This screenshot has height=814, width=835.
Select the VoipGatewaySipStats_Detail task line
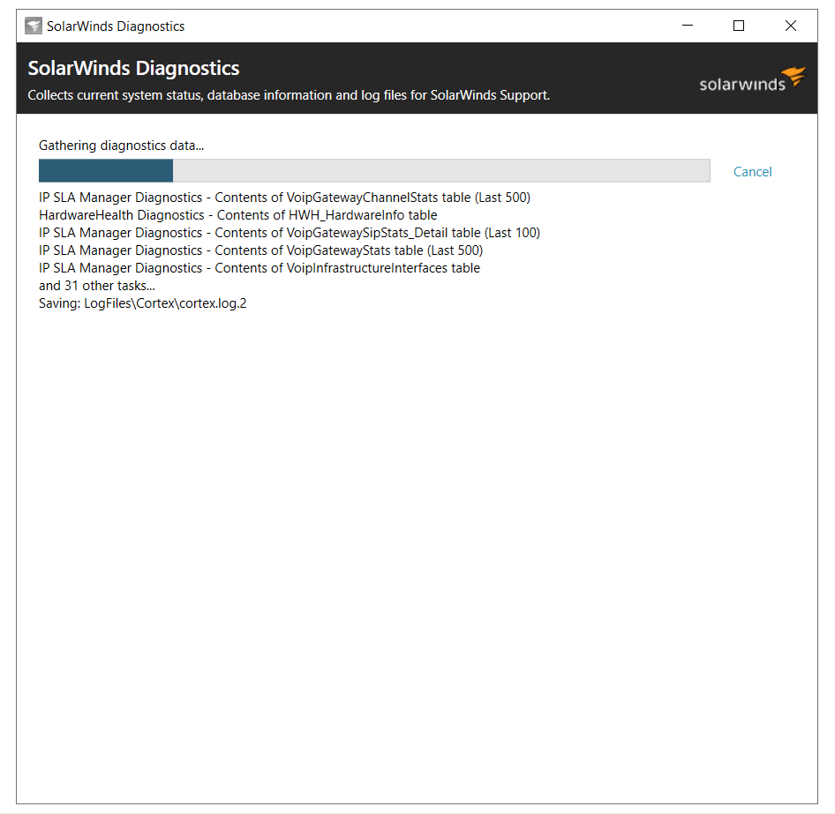tap(290, 233)
